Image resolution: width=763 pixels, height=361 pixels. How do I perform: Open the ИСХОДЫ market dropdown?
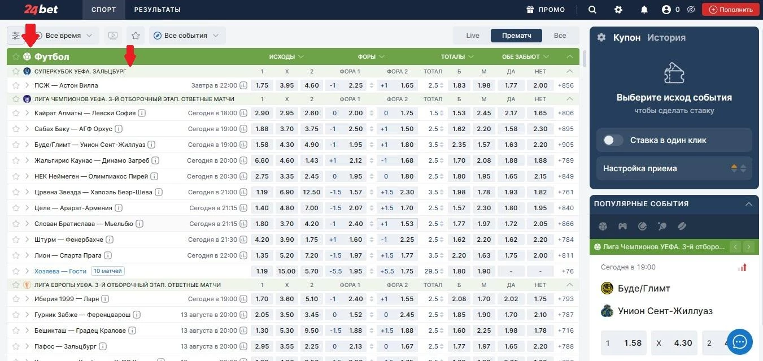(286, 56)
